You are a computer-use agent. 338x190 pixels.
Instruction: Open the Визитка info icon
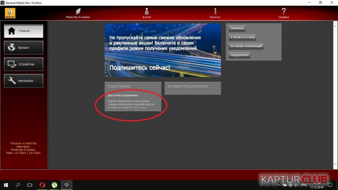click(215, 11)
